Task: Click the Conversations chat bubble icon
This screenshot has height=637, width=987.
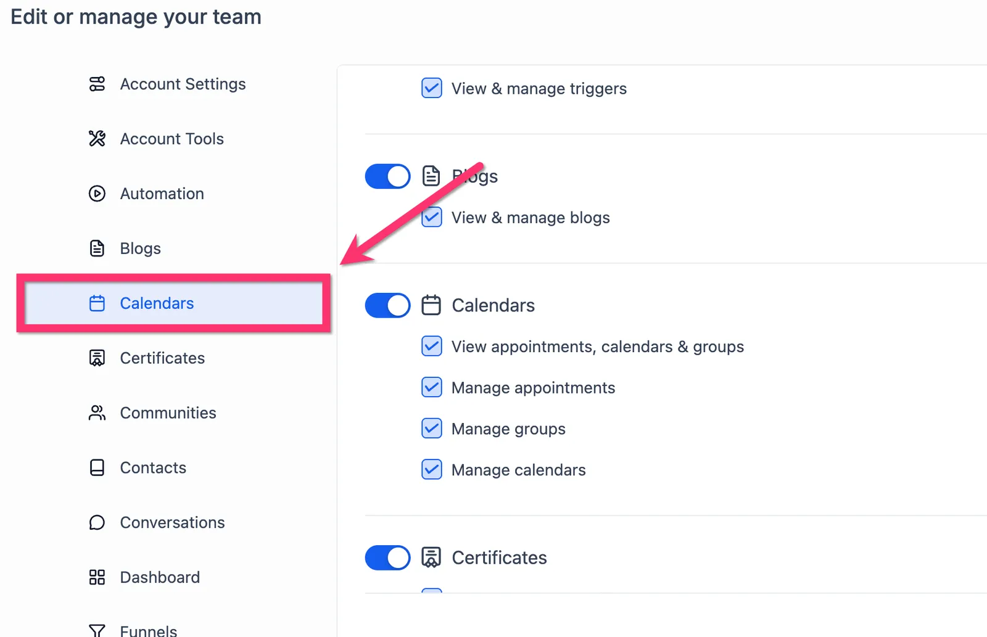Action: point(97,523)
